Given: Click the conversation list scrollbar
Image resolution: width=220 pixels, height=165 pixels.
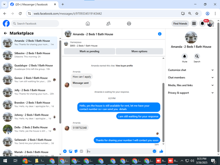Looking at the screenshot, I should (x=60, y=82).
